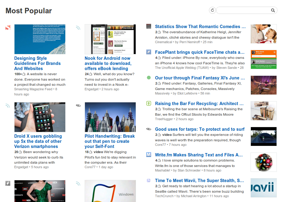The height and width of the screenshot is (202, 285).
Task: Click the Mashable M feed icon
Action: [149, 155]
